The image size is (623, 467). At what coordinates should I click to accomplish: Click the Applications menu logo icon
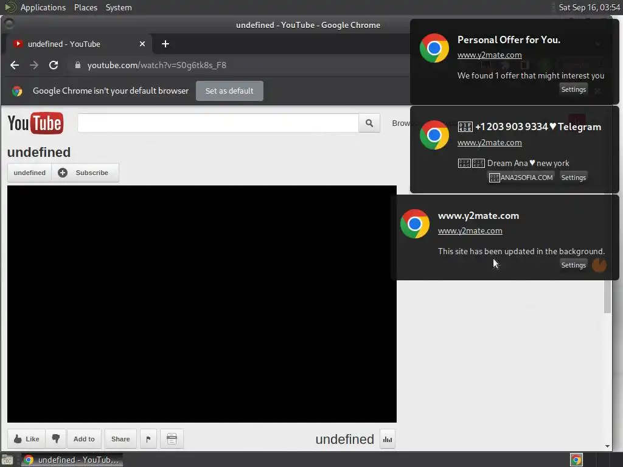click(x=10, y=7)
